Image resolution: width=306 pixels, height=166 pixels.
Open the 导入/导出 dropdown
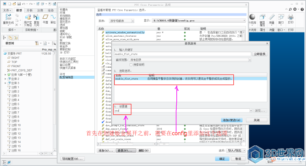236,151
